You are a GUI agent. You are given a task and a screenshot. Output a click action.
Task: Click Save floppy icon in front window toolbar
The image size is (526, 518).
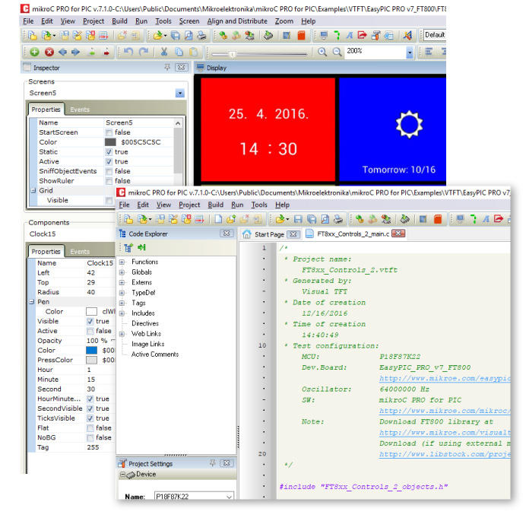(x=298, y=219)
